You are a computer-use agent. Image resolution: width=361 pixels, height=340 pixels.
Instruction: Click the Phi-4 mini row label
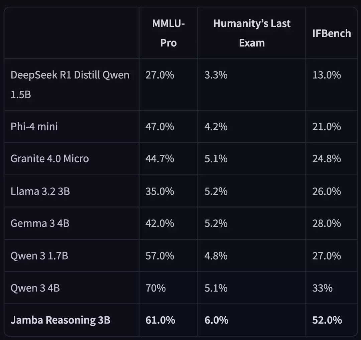(34, 126)
